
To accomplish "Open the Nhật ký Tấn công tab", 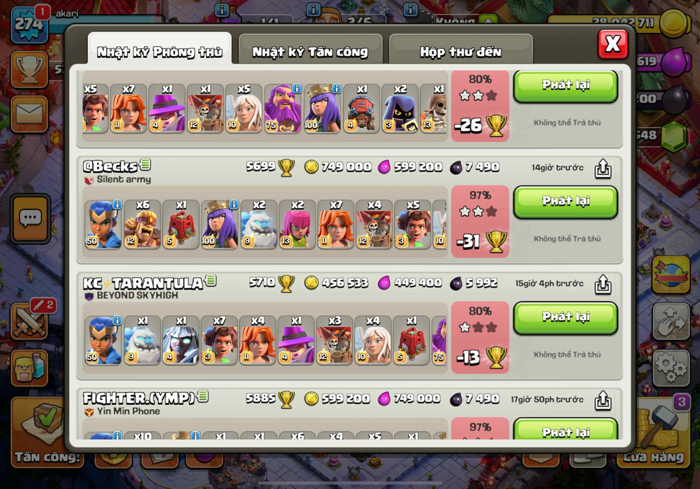I will [x=310, y=52].
